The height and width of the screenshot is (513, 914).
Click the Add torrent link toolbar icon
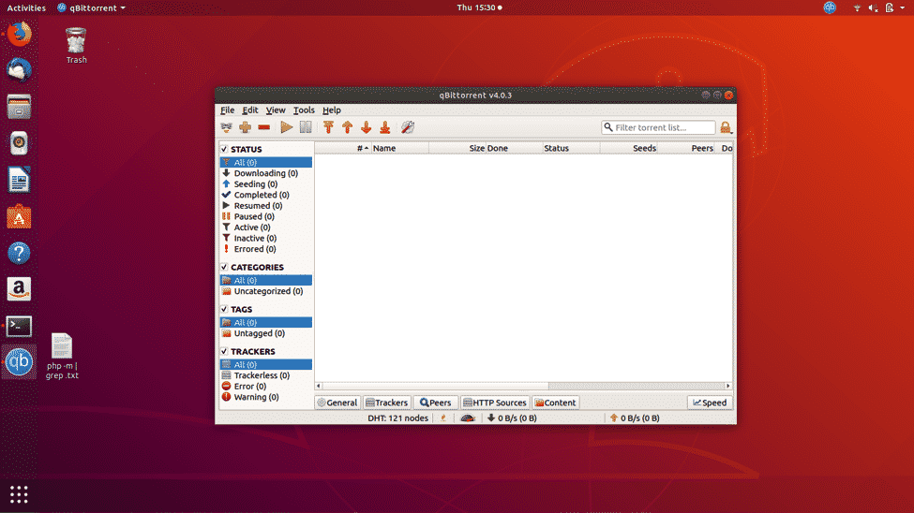tap(226, 127)
